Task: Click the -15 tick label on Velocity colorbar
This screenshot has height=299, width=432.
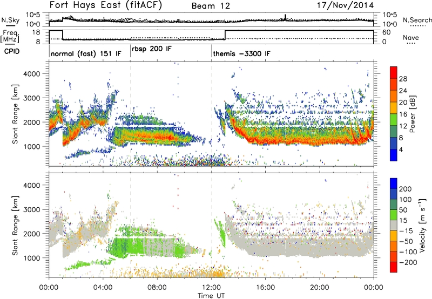Action: [406, 231]
